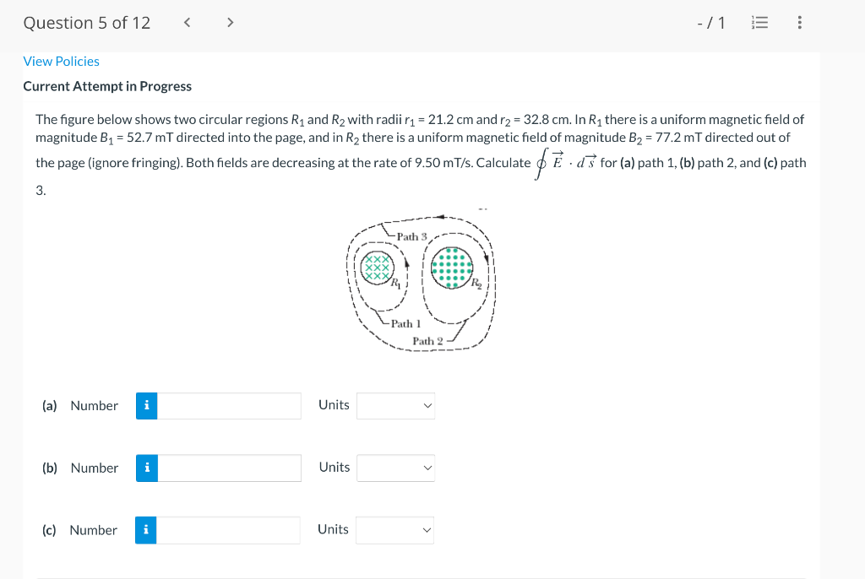Viewport: 865px width, 579px height.
Task: Open the Units dropdown for part (c)
Action: click(x=395, y=530)
